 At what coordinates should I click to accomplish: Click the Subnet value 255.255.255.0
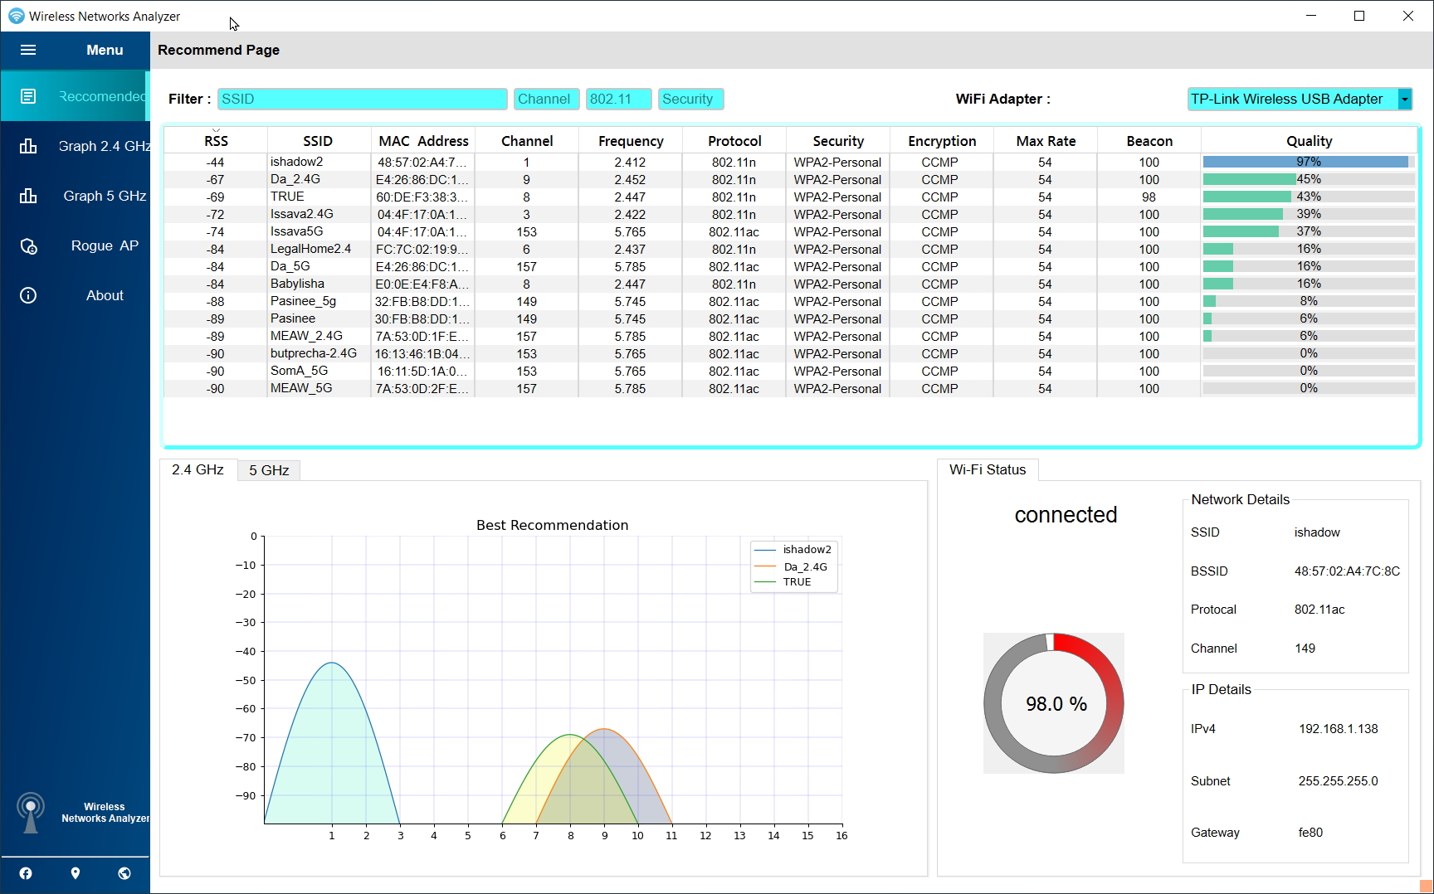(1338, 781)
